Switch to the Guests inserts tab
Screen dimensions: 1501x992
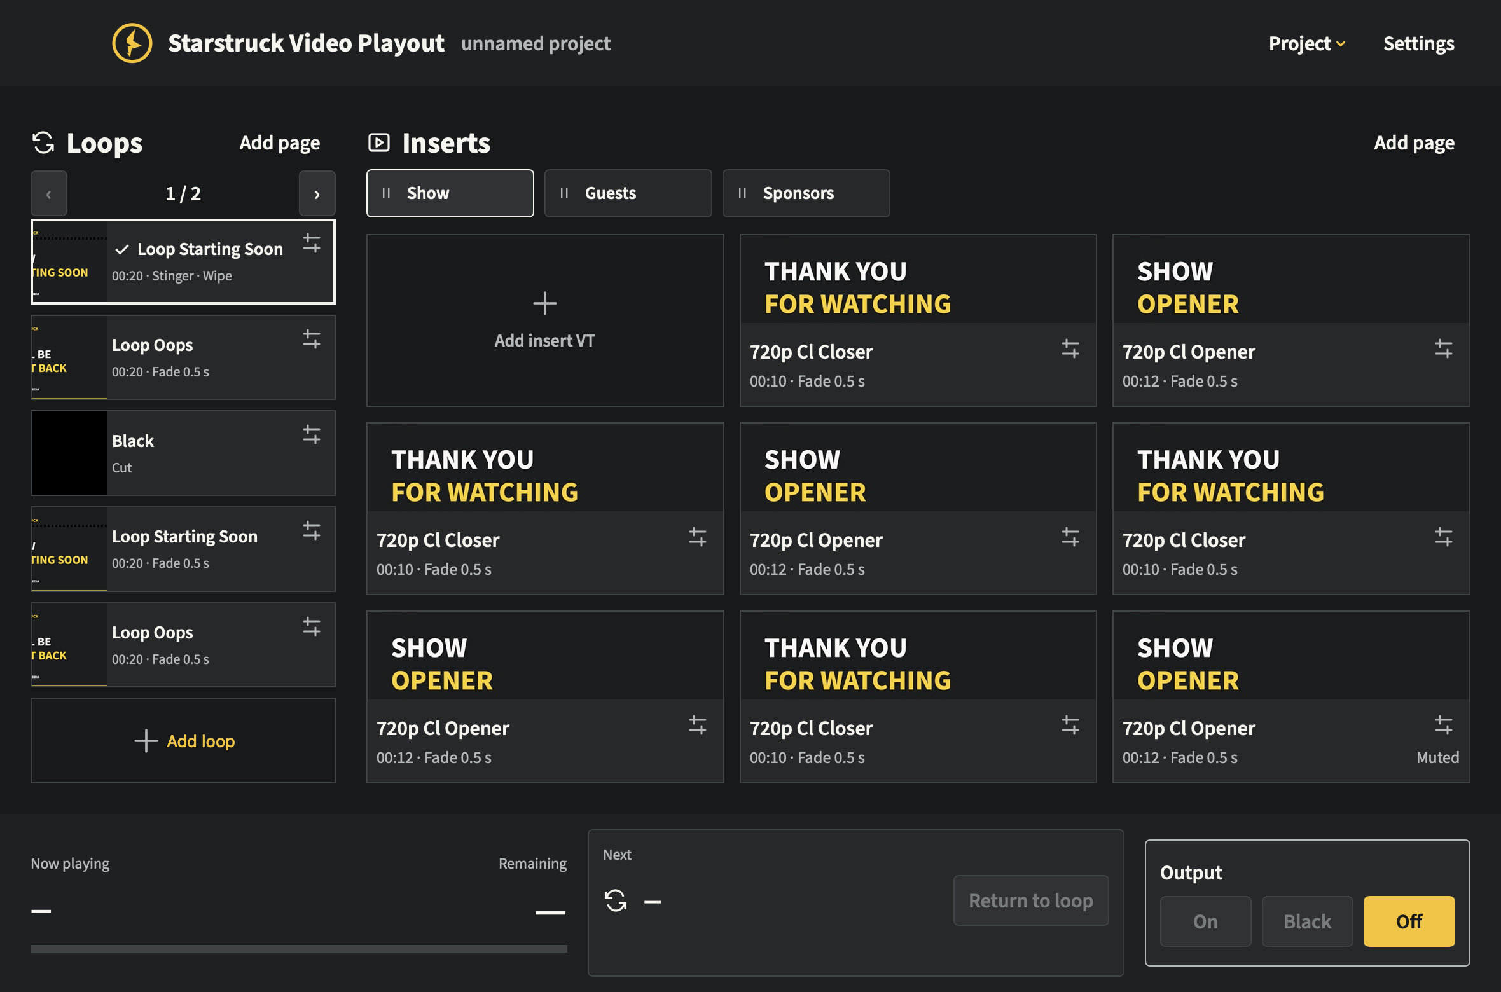(x=628, y=193)
